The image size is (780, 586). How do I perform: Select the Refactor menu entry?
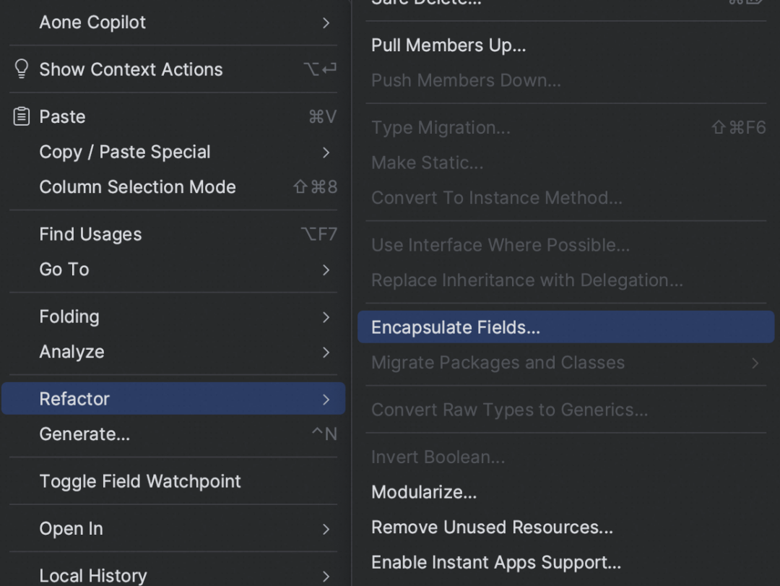(x=173, y=399)
